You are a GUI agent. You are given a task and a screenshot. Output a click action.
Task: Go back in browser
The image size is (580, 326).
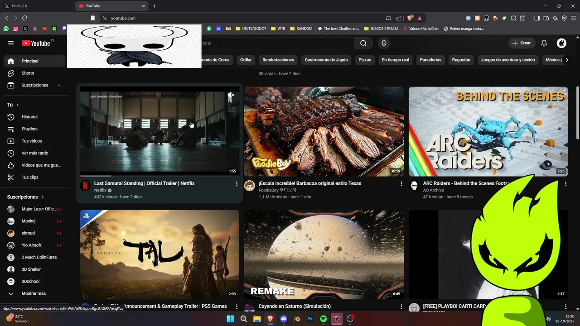pos(6,18)
